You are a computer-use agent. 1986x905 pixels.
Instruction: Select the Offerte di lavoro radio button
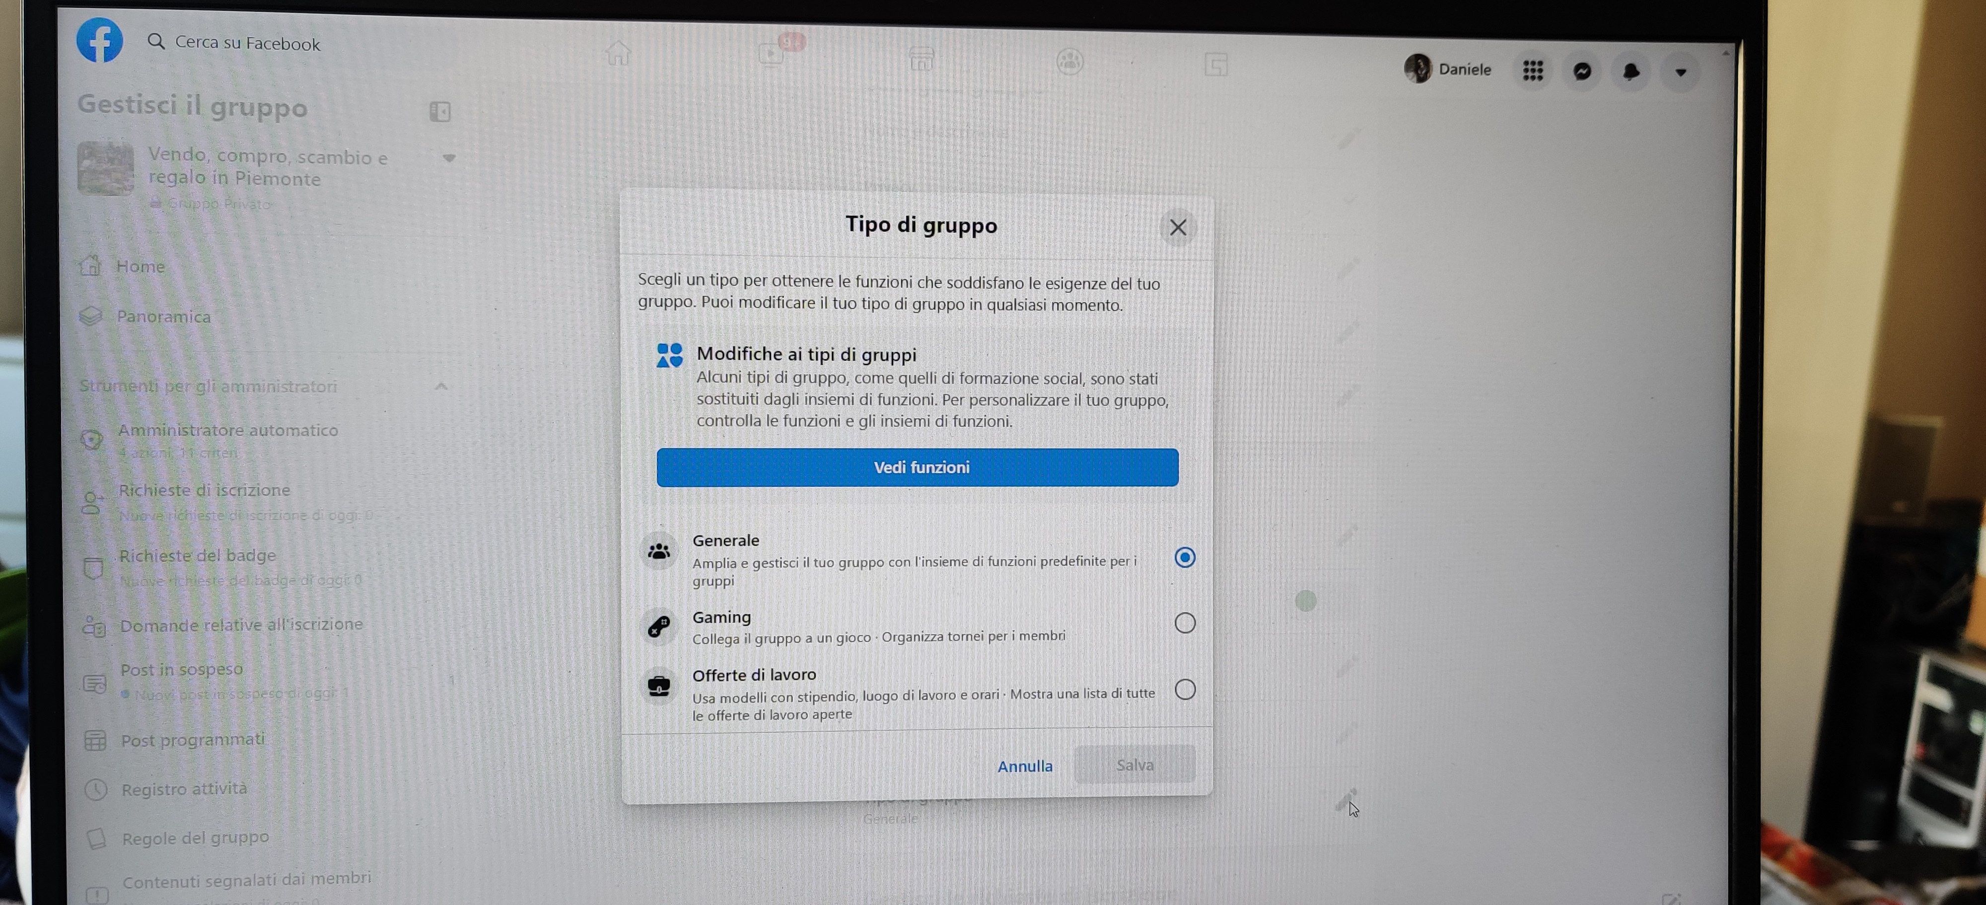(1185, 689)
